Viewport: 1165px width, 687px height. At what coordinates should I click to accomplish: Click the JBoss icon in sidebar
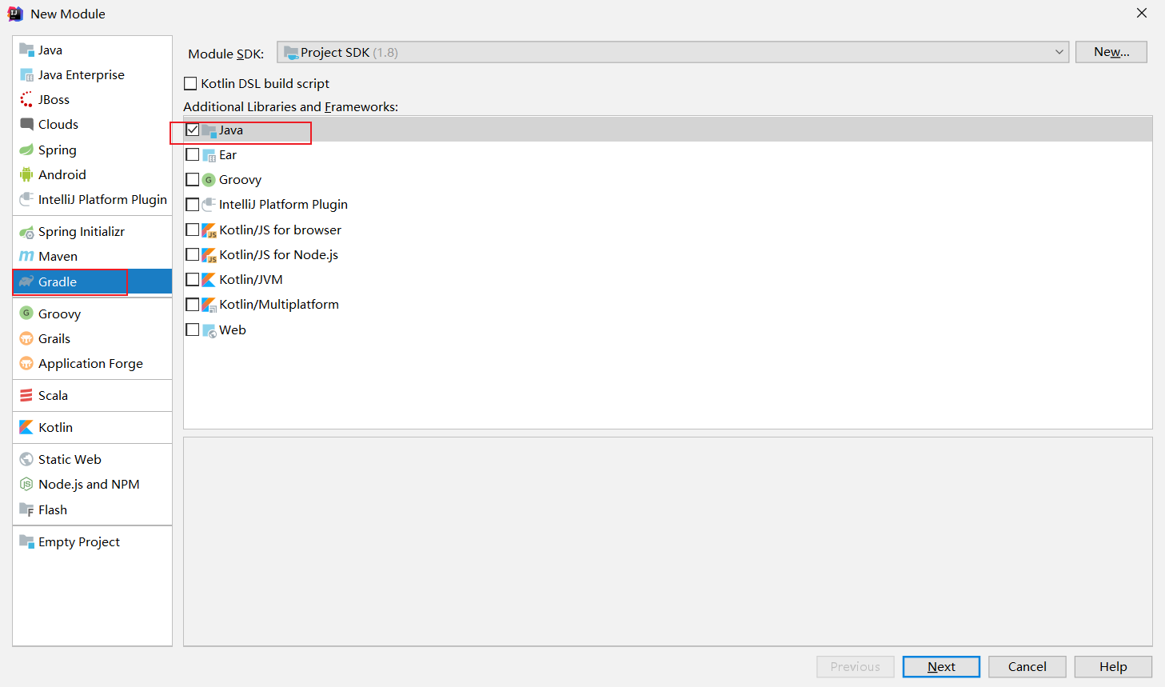(x=26, y=100)
